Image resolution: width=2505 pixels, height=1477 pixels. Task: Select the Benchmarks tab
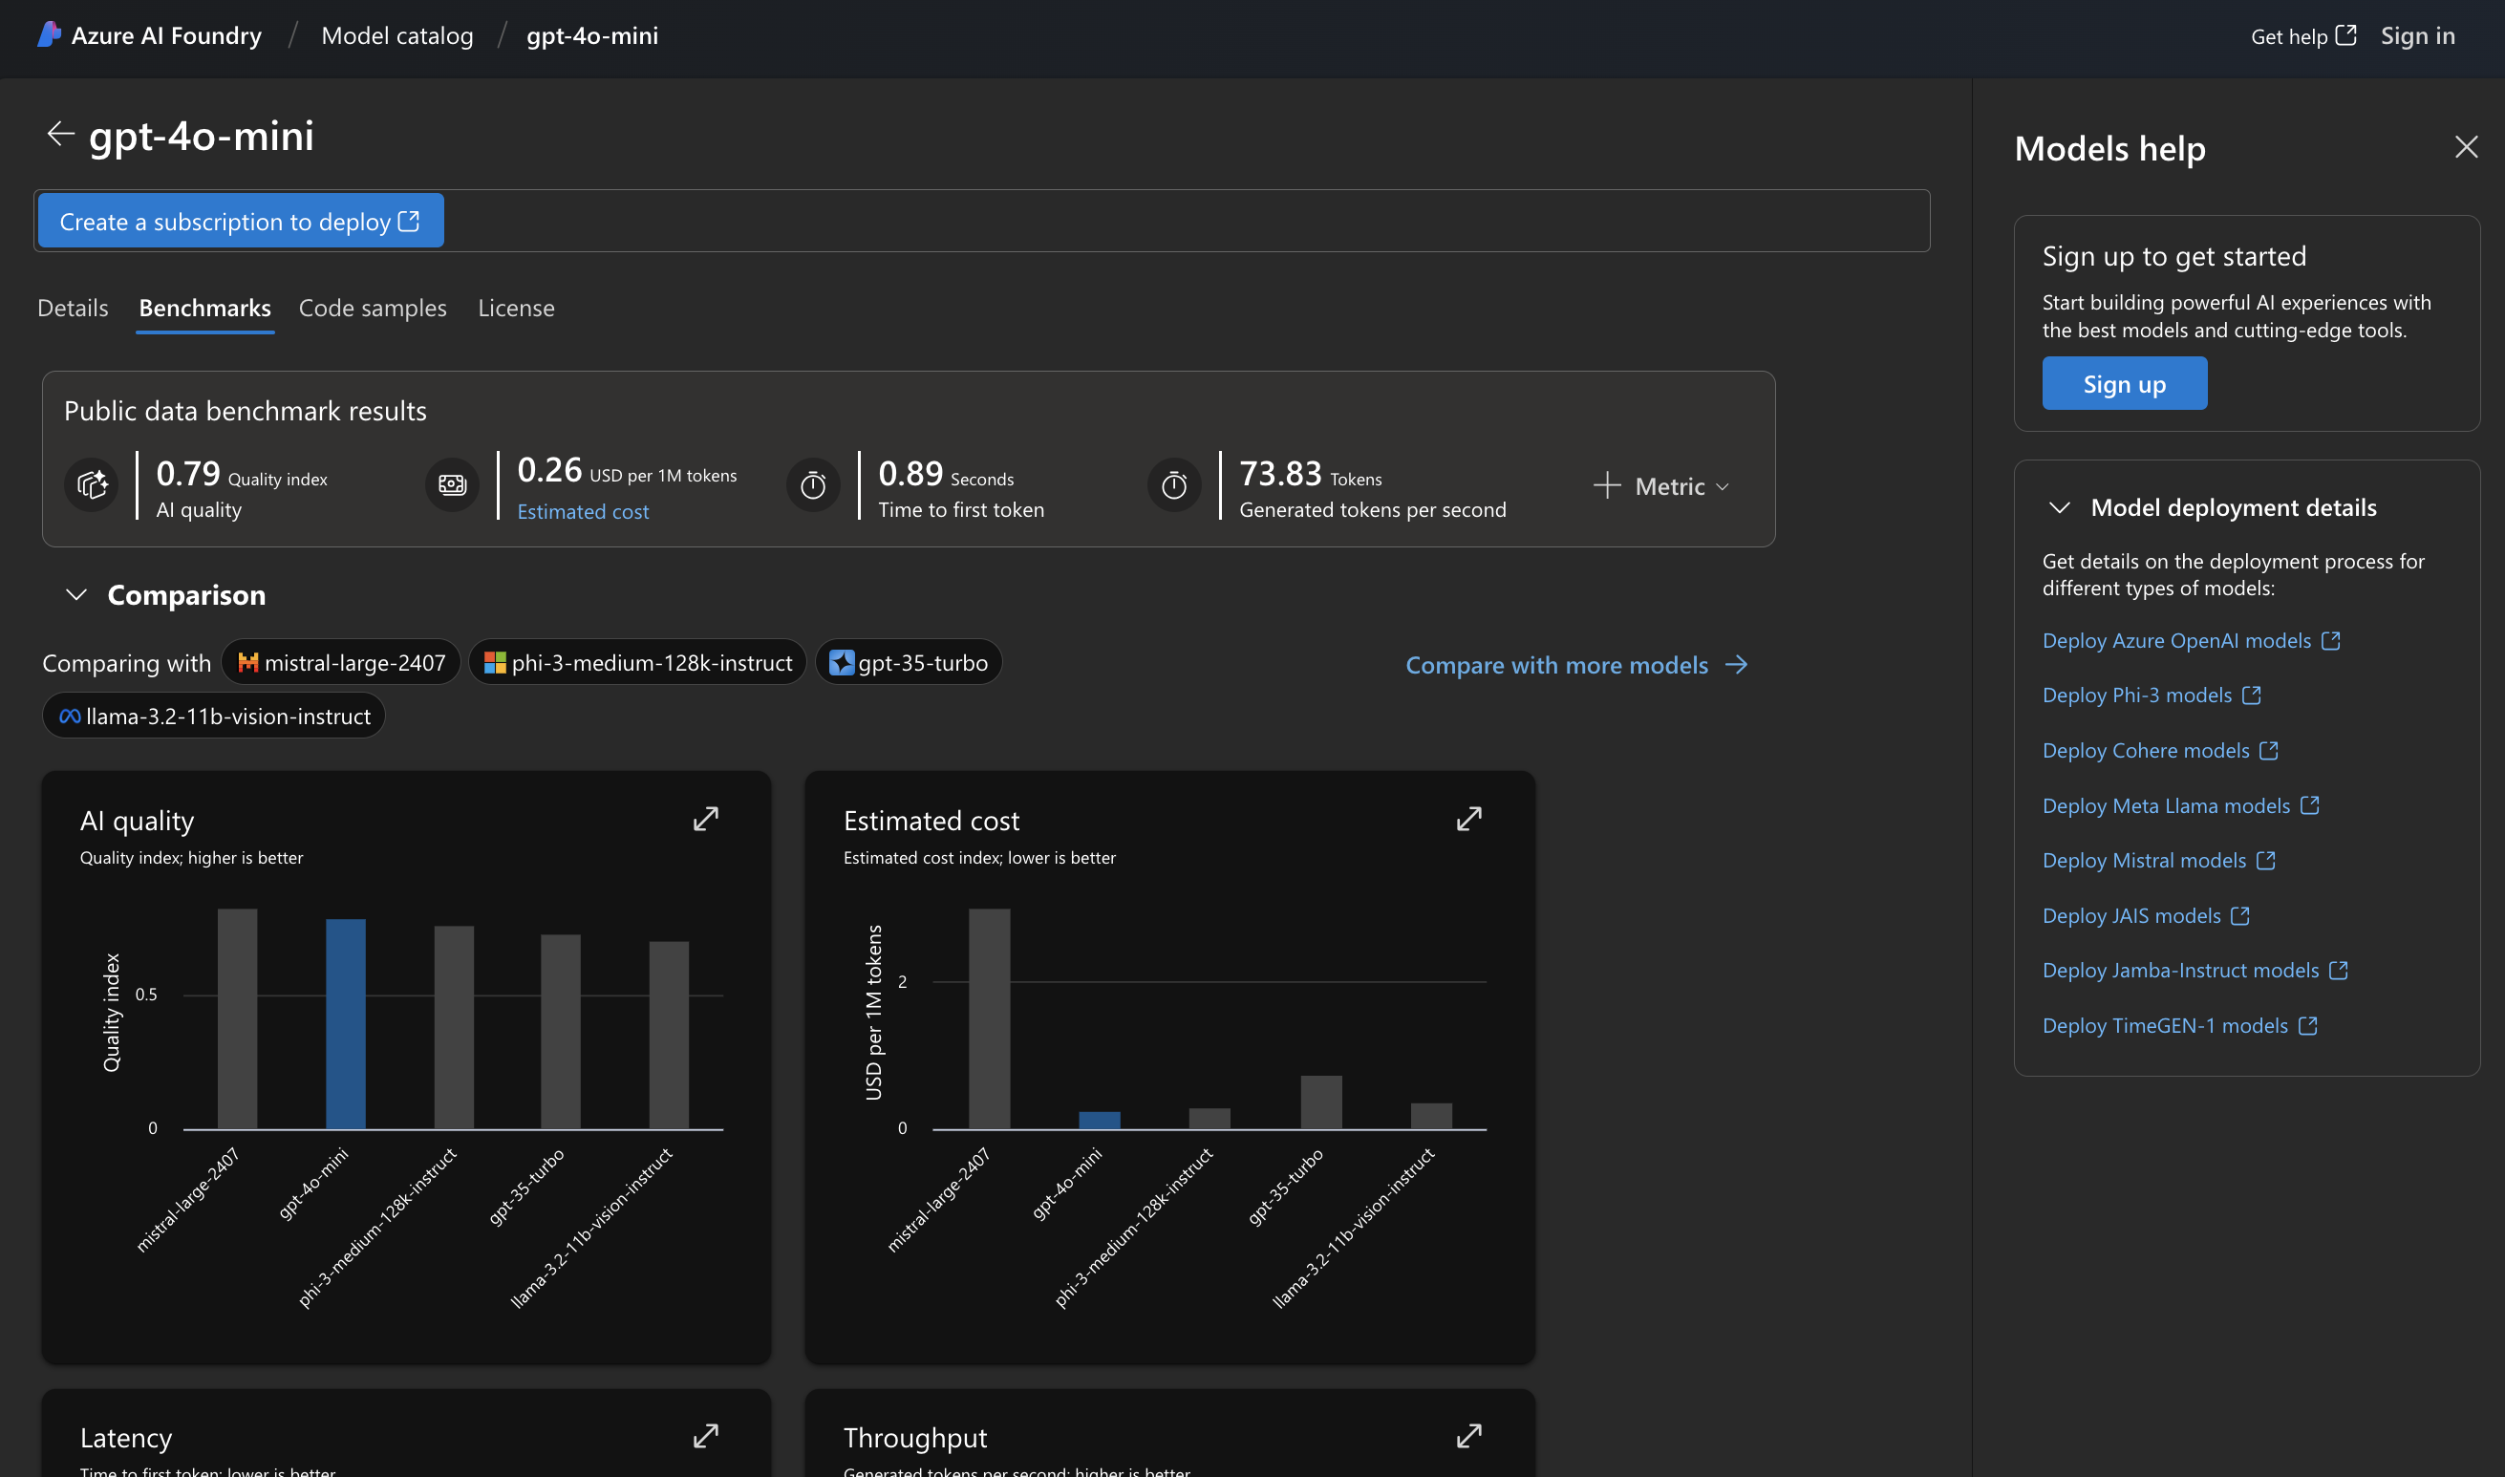pyautogui.click(x=205, y=308)
